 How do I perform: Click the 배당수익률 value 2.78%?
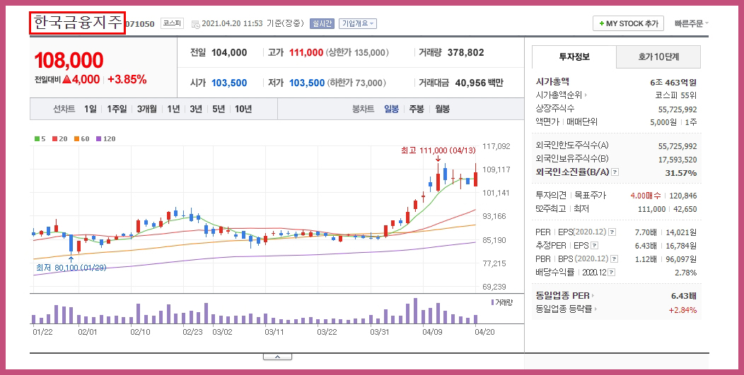[x=685, y=273]
